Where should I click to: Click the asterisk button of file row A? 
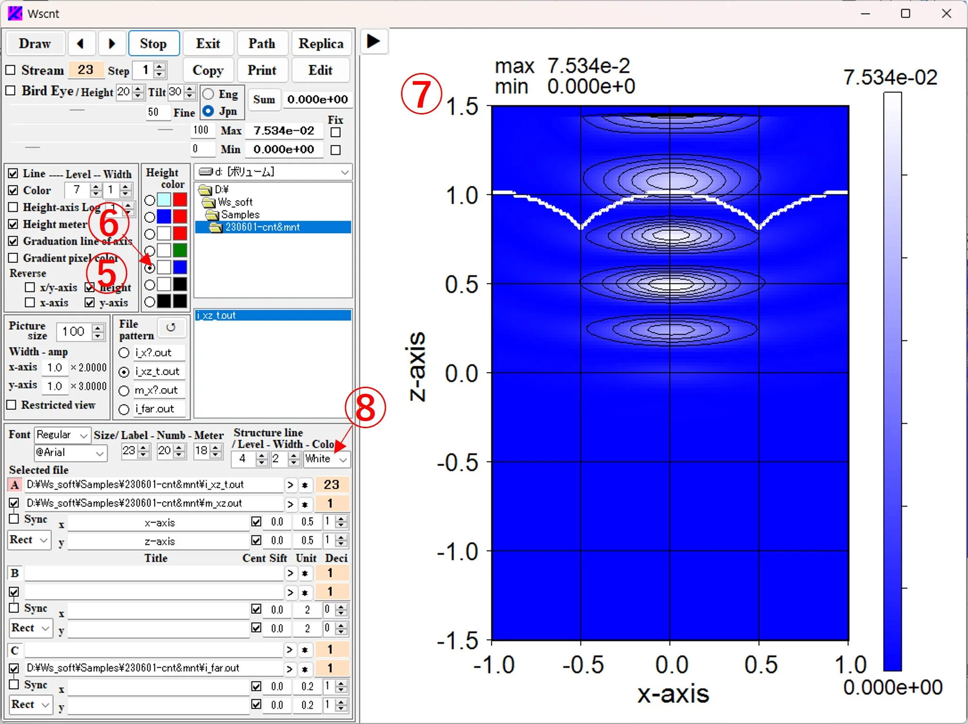305,485
